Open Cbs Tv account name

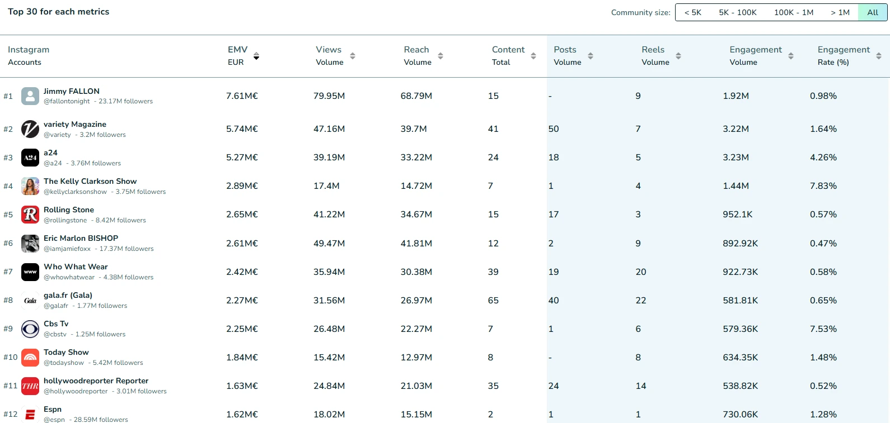click(x=56, y=324)
